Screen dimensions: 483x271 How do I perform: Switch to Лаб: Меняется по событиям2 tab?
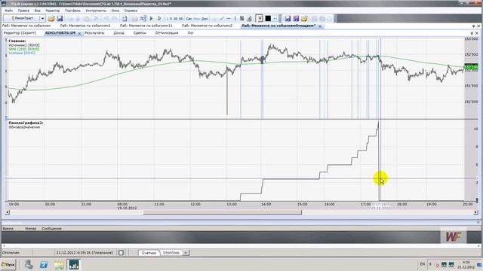[x=207, y=26]
